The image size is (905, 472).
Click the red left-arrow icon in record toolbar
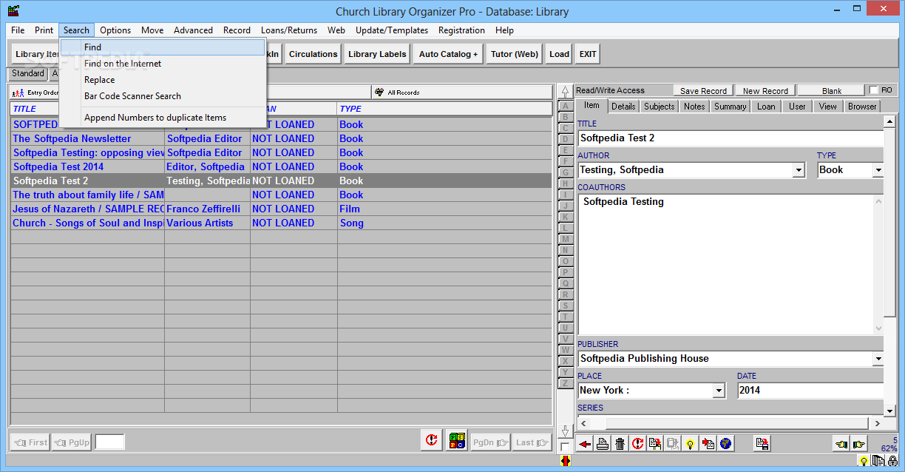585,444
